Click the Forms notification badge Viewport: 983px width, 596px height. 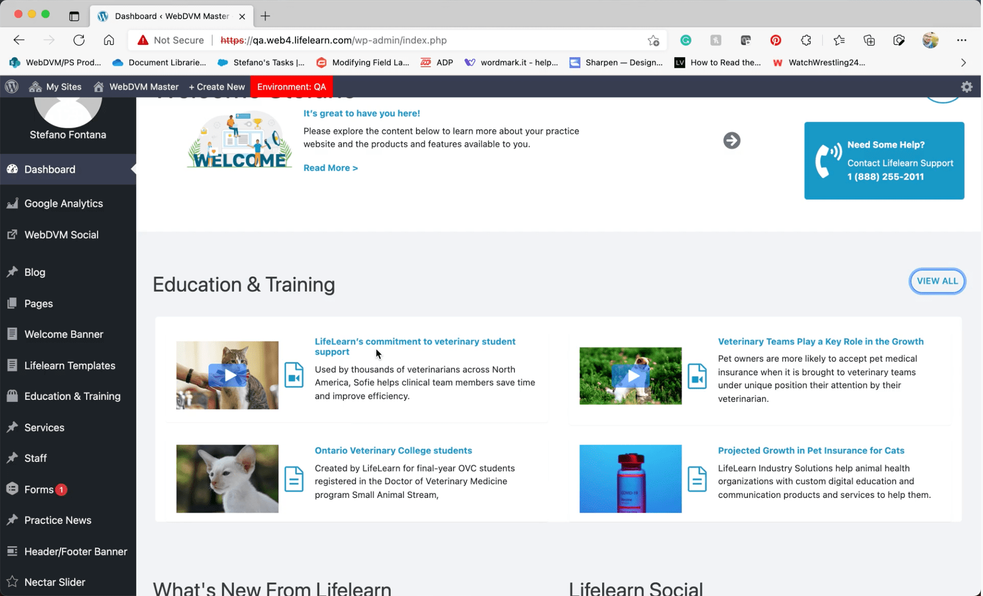click(x=61, y=489)
